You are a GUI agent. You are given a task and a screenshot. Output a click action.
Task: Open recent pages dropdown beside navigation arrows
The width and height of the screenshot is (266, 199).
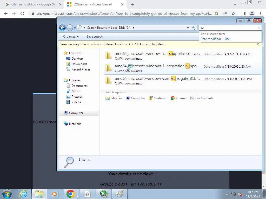tap(75, 28)
